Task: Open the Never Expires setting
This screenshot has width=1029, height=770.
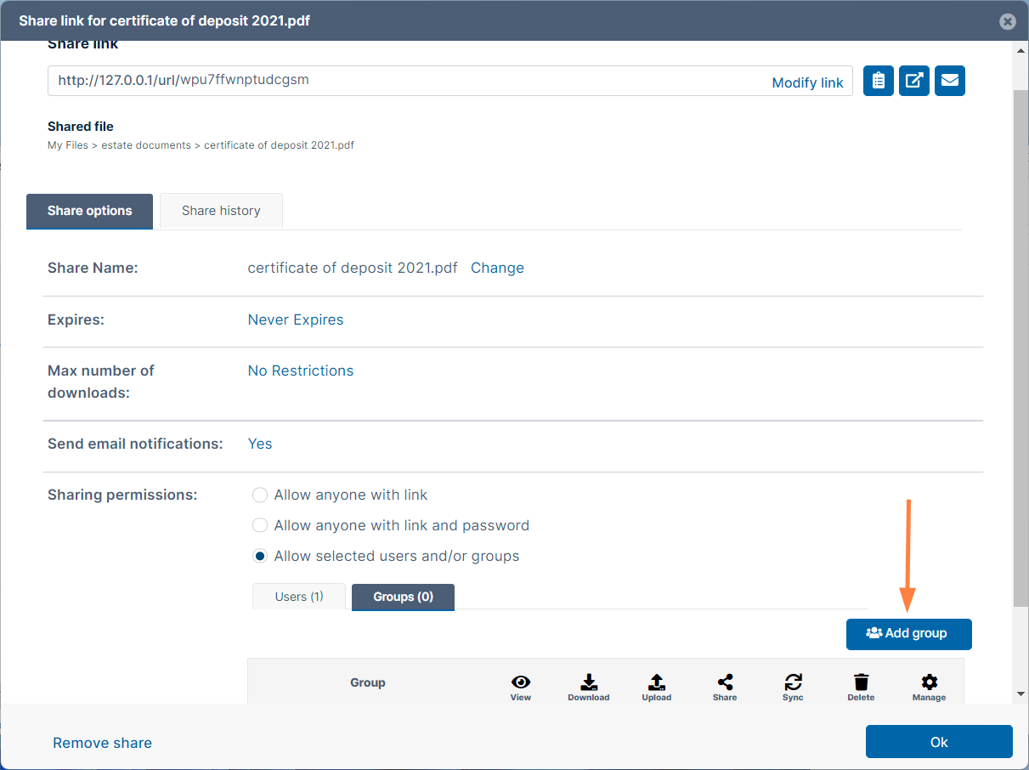Action: pos(296,320)
